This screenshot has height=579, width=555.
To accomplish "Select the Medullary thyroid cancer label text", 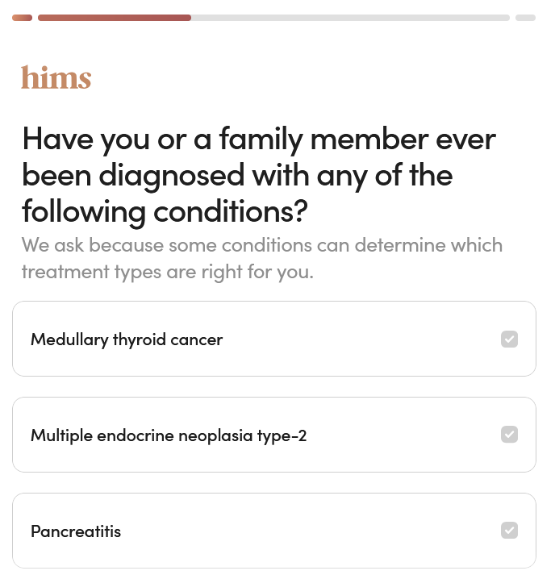I will (127, 339).
